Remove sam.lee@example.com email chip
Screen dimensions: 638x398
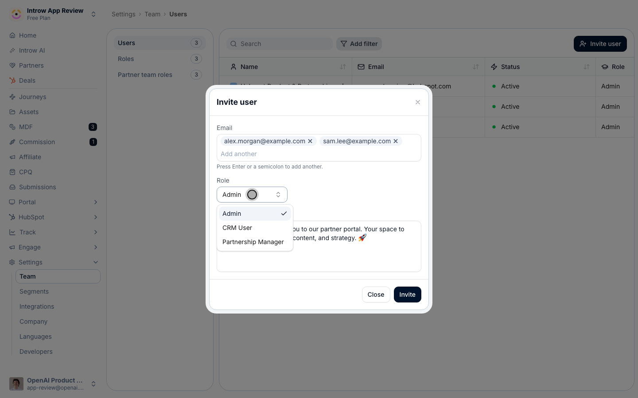tap(396, 141)
